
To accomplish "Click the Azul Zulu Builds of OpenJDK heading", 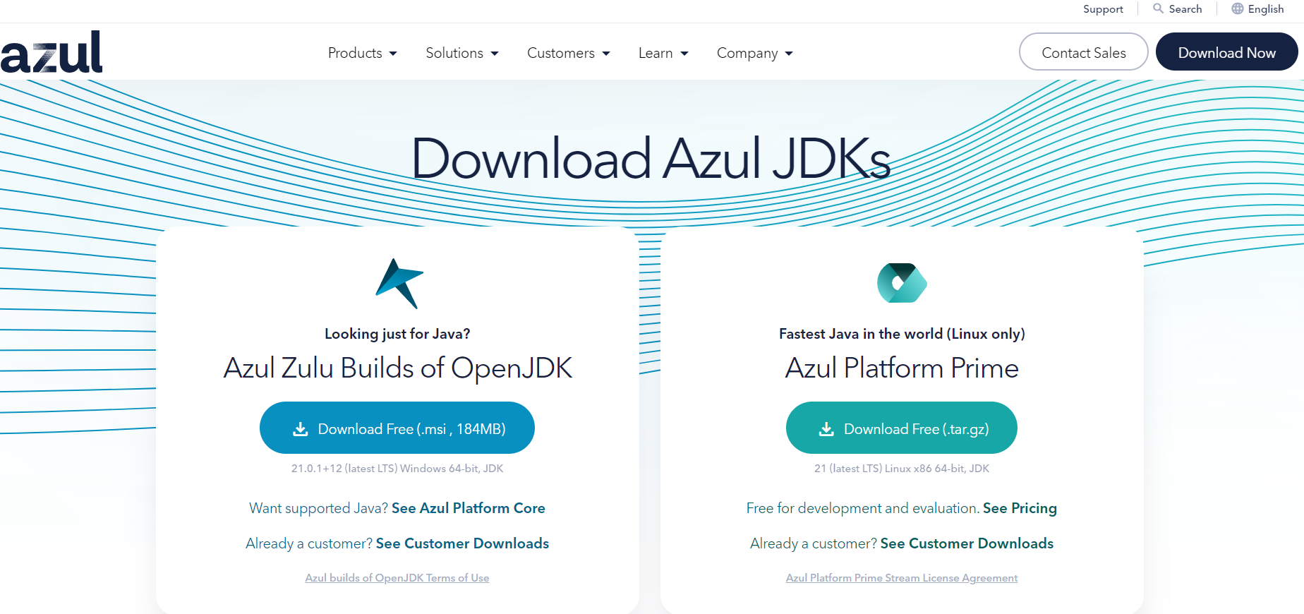I will pyautogui.click(x=397, y=368).
